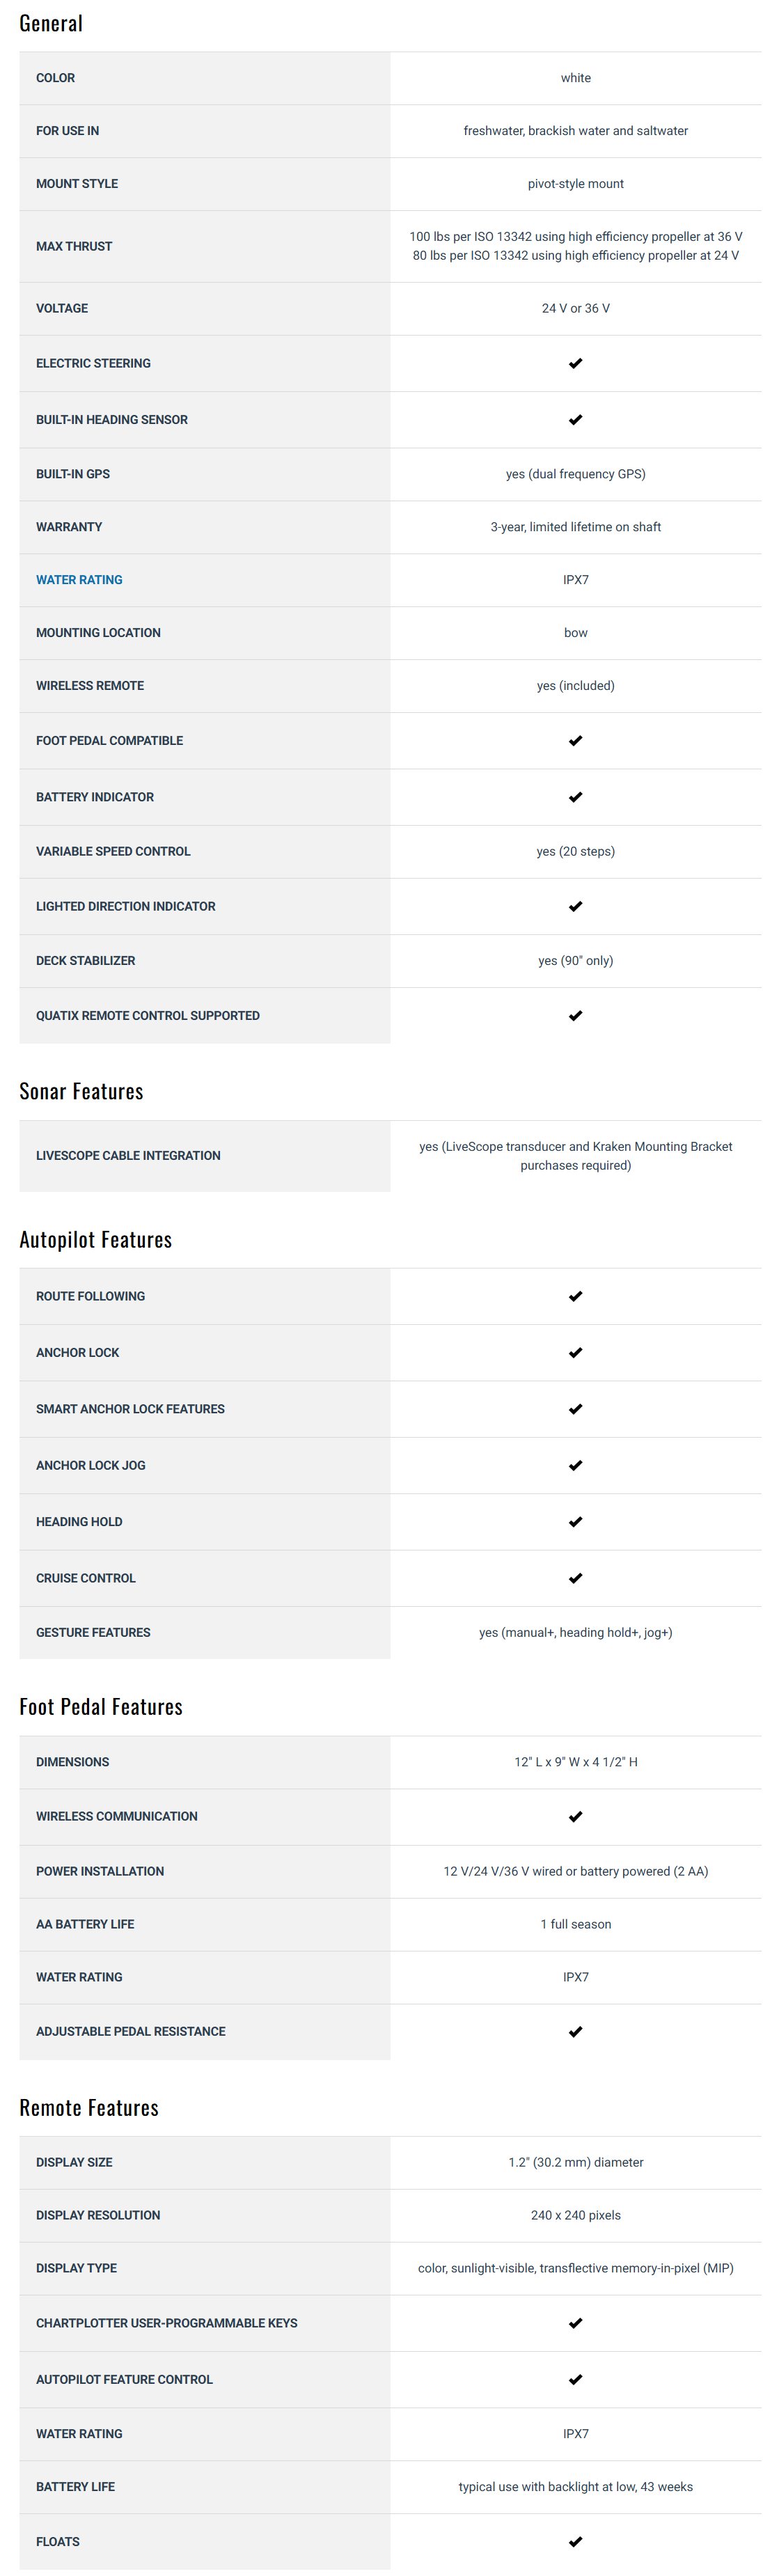This screenshot has width=763, height=2576.
Task: Click the Gesture Features value text
Action: [575, 1633]
